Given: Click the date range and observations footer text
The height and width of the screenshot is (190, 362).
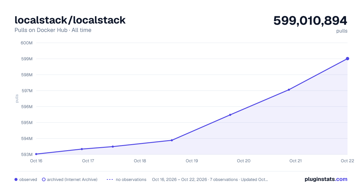Looking at the screenshot, I should pyautogui.click(x=210, y=179).
